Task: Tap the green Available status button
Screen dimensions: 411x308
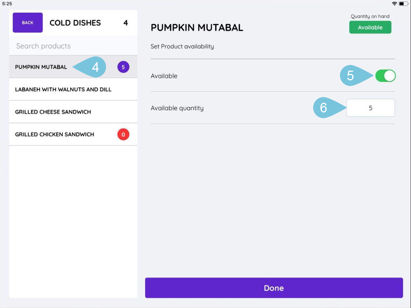Action: (370, 27)
